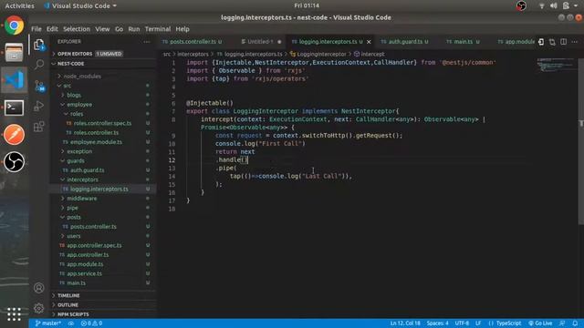The image size is (584, 328).
Task: Open OBS Studio from the dock
Action: click(15, 162)
